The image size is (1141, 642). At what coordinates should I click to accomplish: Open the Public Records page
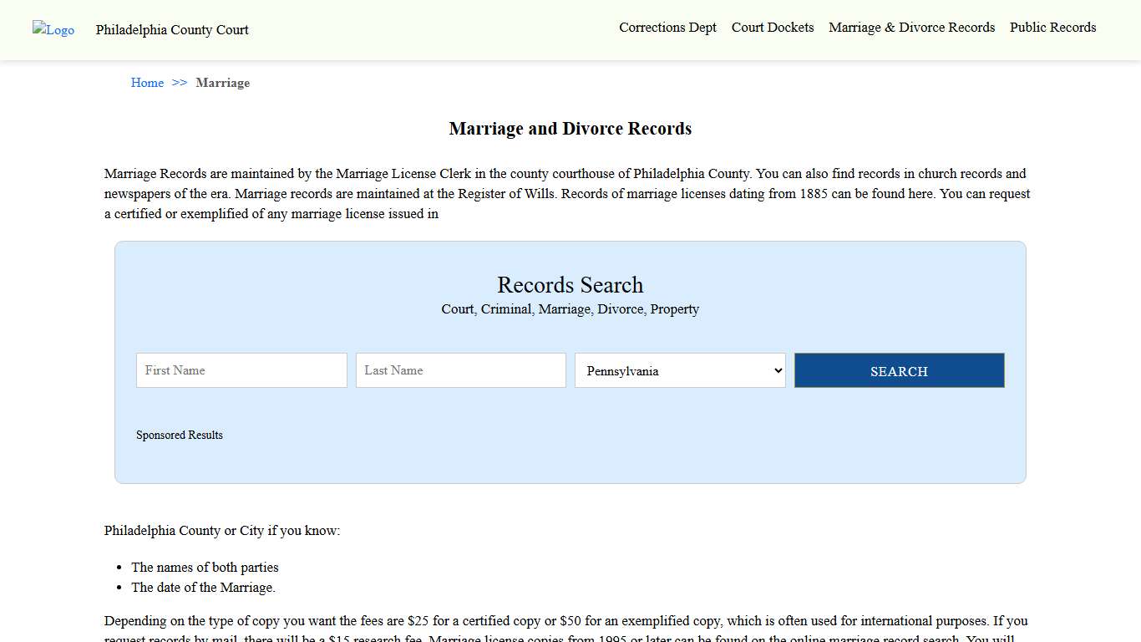(x=1052, y=27)
